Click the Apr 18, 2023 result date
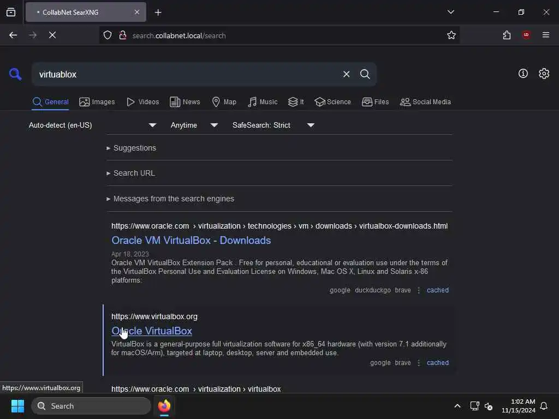The width and height of the screenshot is (559, 419). (x=130, y=254)
